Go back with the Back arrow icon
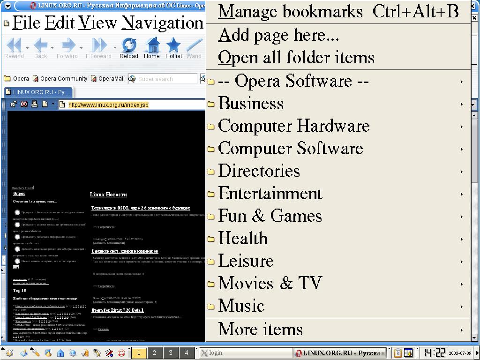 click(40, 45)
